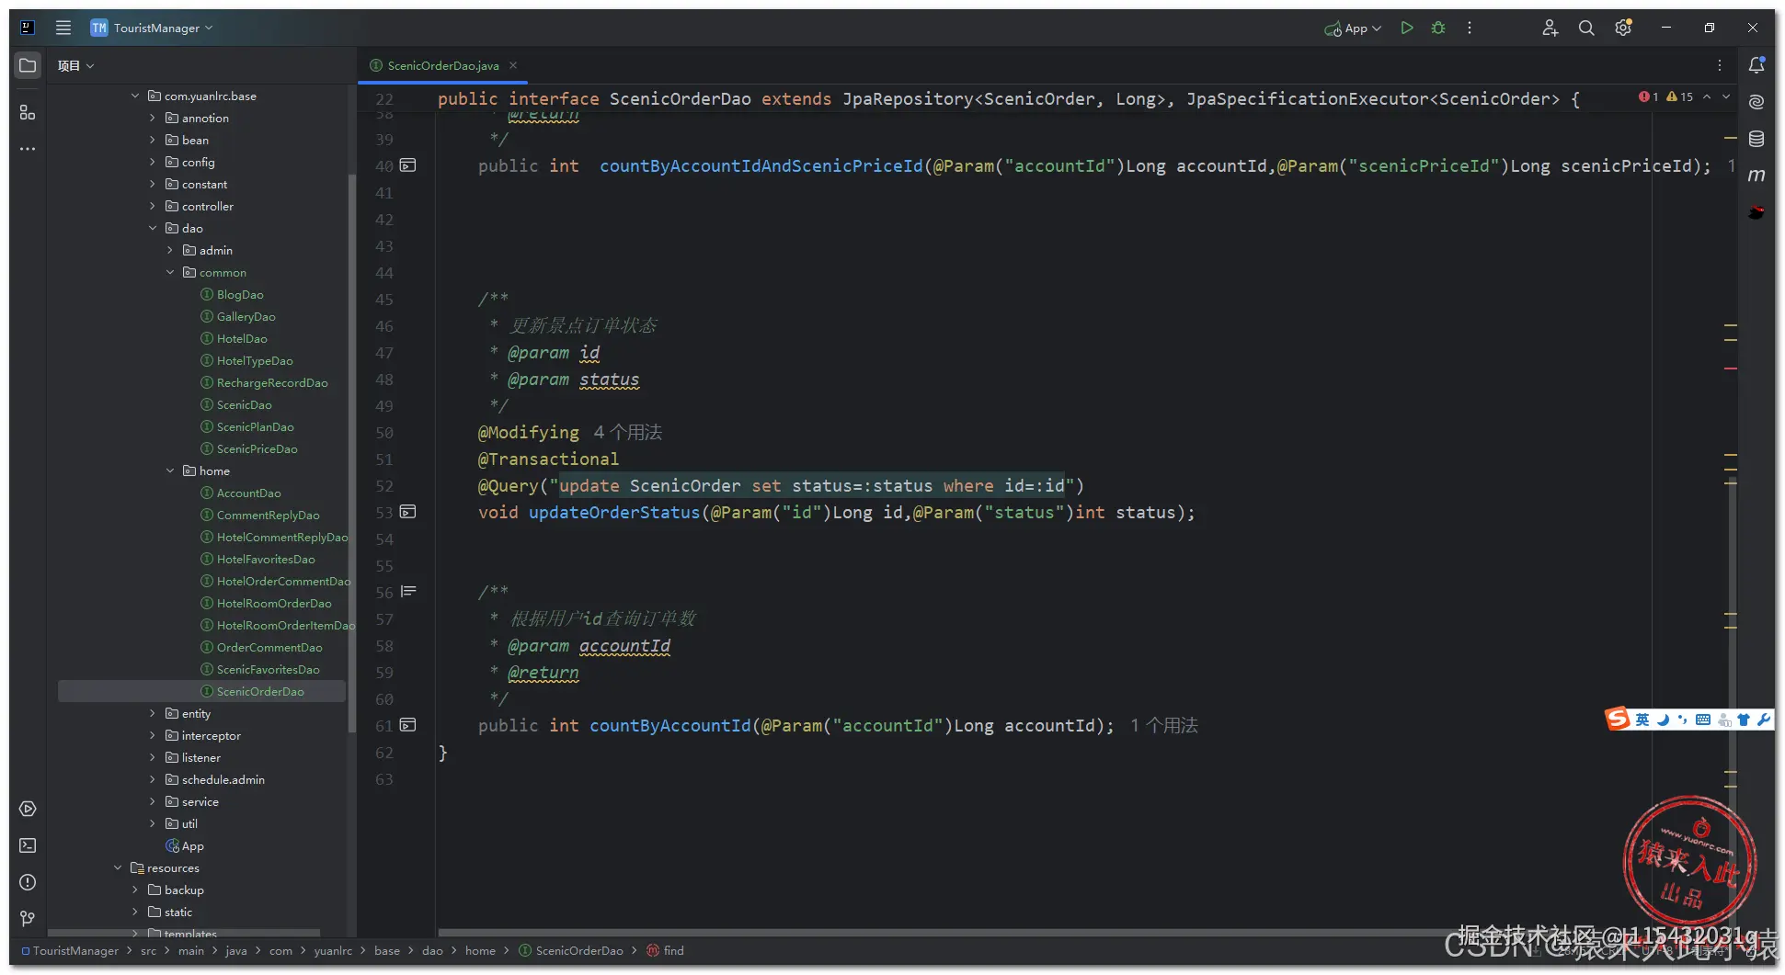
Task: Open the Structure tool window
Action: coord(28,112)
